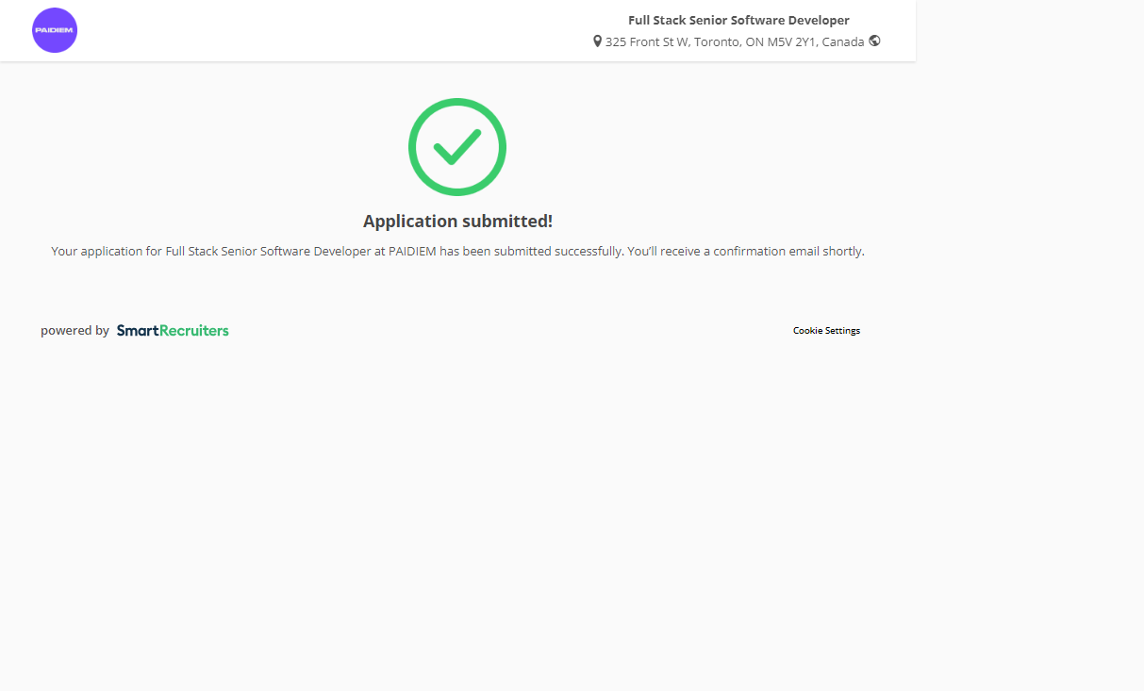Click the purple PAIDIEM company logo
This screenshot has width=1144, height=691.
tap(55, 30)
